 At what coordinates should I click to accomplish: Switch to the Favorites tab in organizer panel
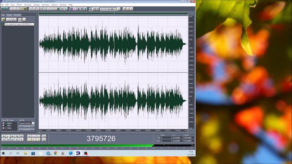click(17, 15)
